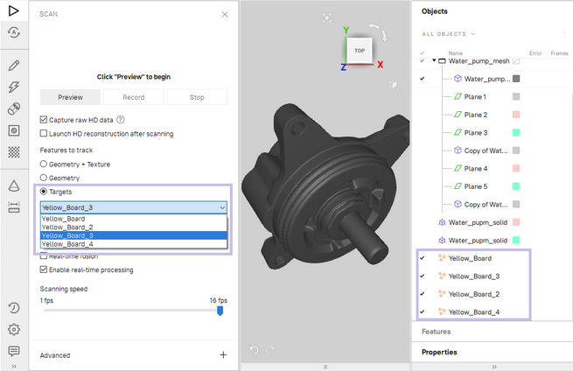Select Plane 5 in object tree

(x=475, y=186)
